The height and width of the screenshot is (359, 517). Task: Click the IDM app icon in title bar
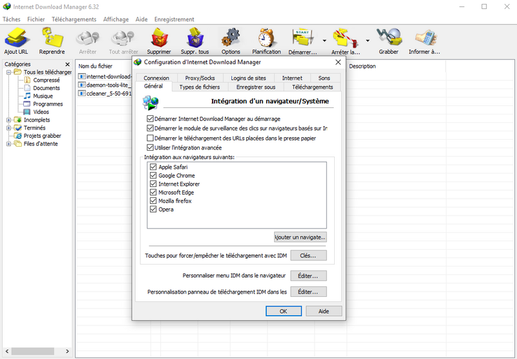(6, 6)
